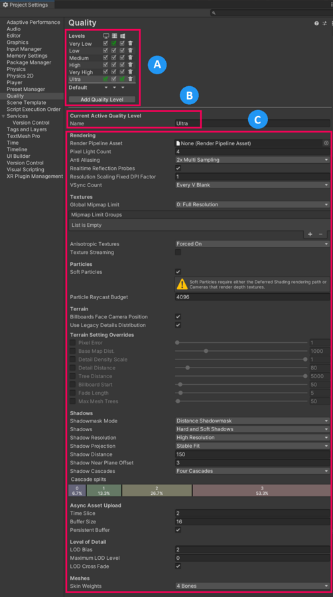The image size is (333, 597).
Task: Select the Graphics settings category
Action: pyautogui.click(x=17, y=42)
